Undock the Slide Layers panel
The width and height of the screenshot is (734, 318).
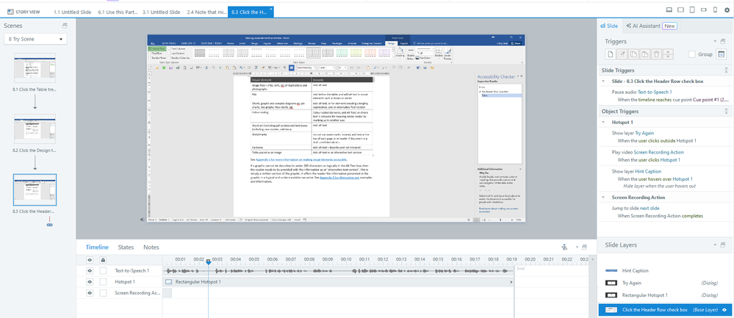[723, 245]
